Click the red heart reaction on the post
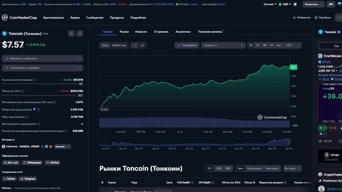Screen dimensions: 342x192 pos(332,128)
